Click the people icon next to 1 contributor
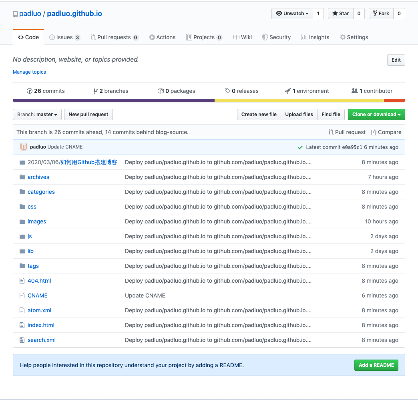Screen dimensions: 418x400 355,91
